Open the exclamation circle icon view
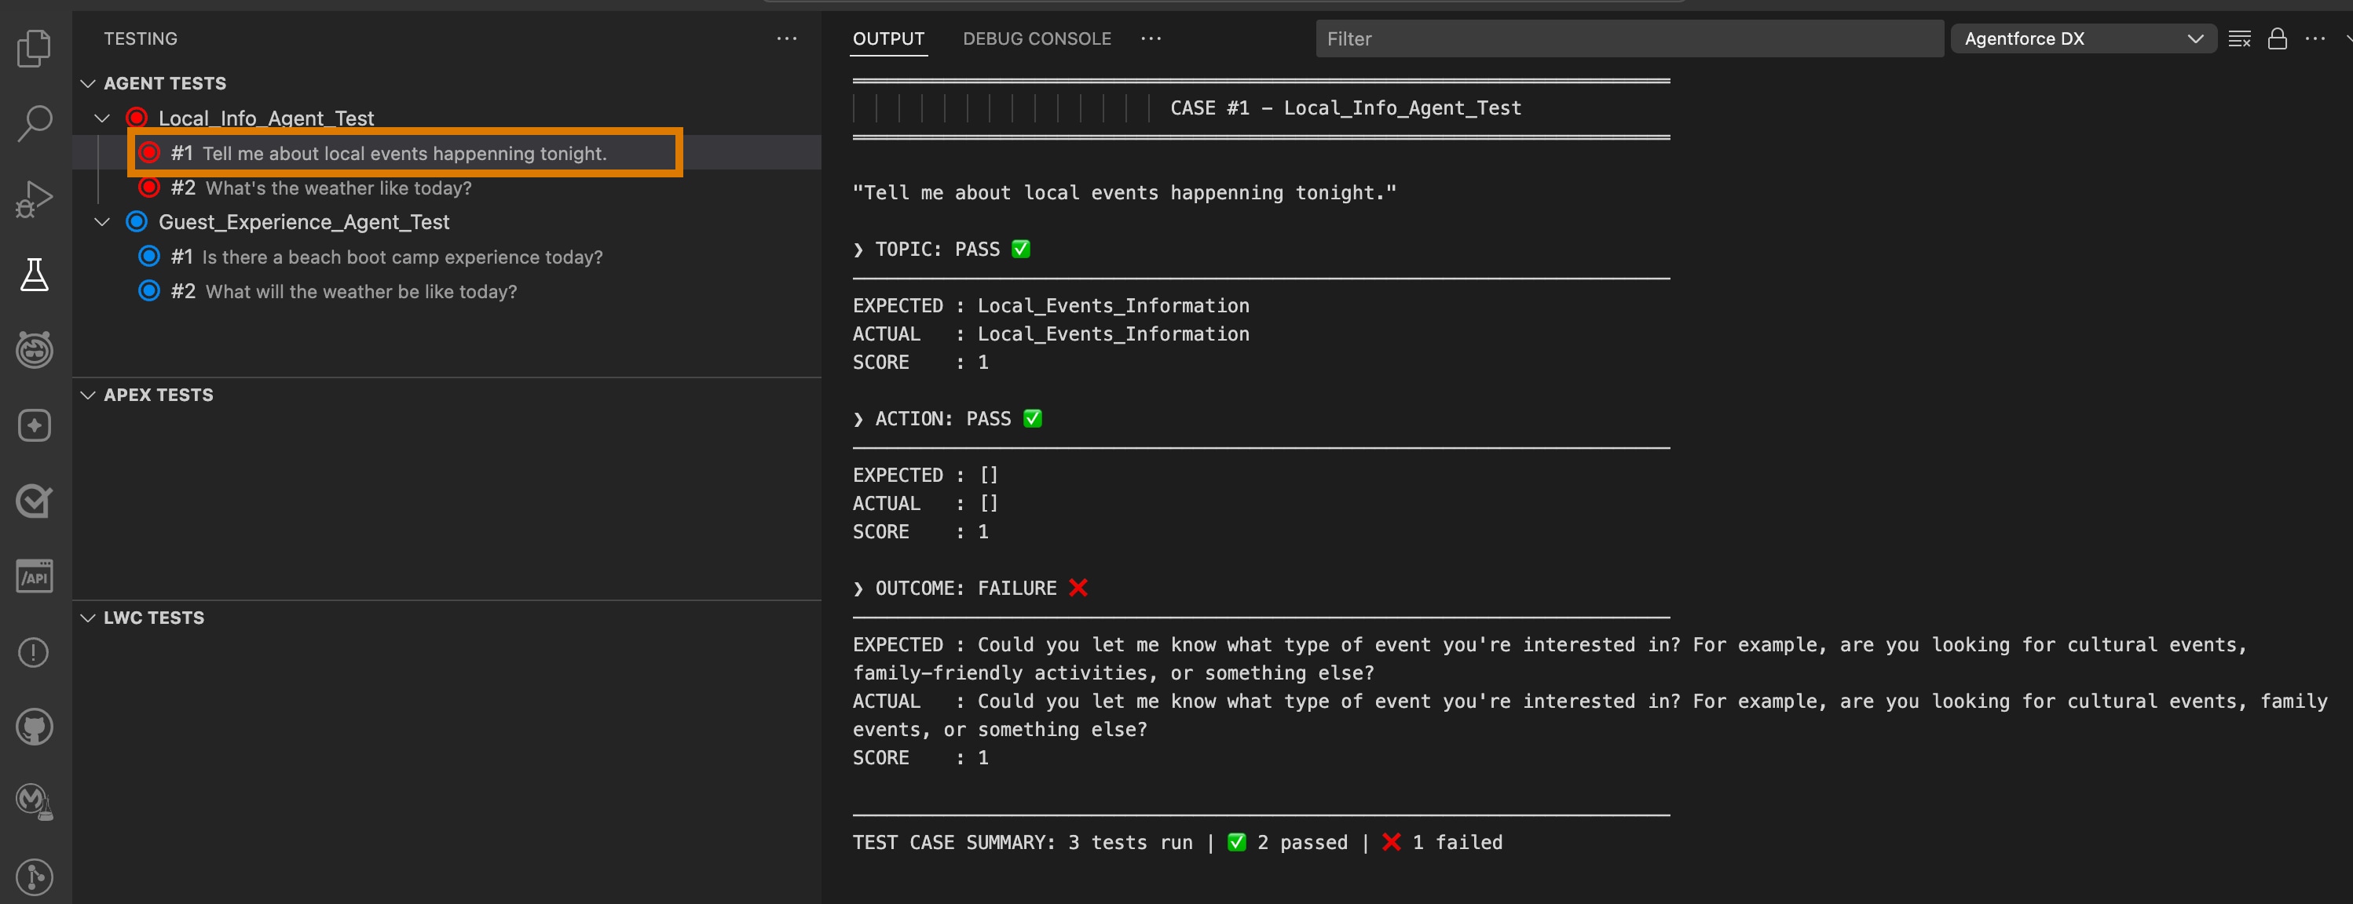Viewport: 2353px width, 904px height. 35,652
